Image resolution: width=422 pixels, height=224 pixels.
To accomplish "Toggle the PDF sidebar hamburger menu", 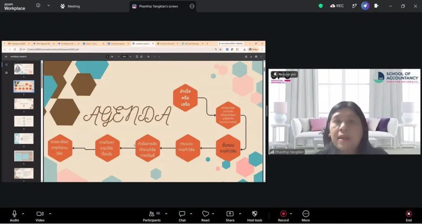I will (6, 57).
